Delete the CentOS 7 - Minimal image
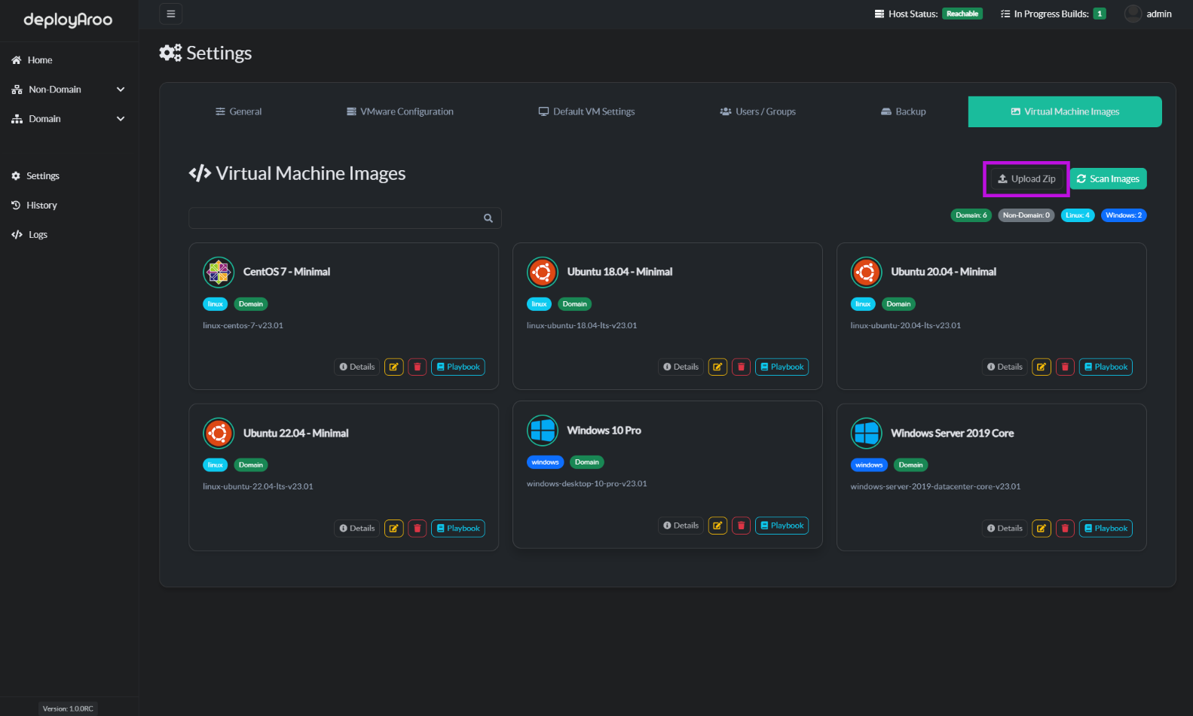The height and width of the screenshot is (716, 1193). [x=418, y=367]
